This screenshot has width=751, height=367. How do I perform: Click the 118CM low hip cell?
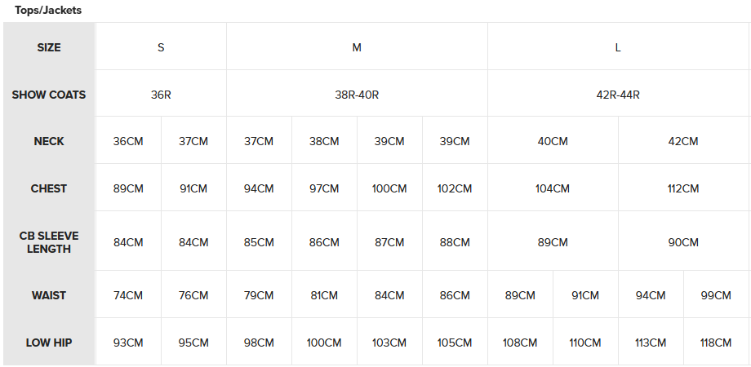pyautogui.click(x=716, y=343)
